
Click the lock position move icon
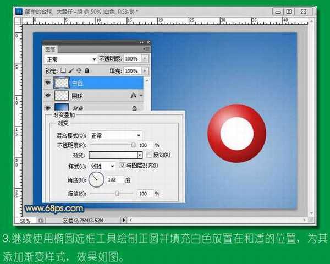tap(79, 71)
